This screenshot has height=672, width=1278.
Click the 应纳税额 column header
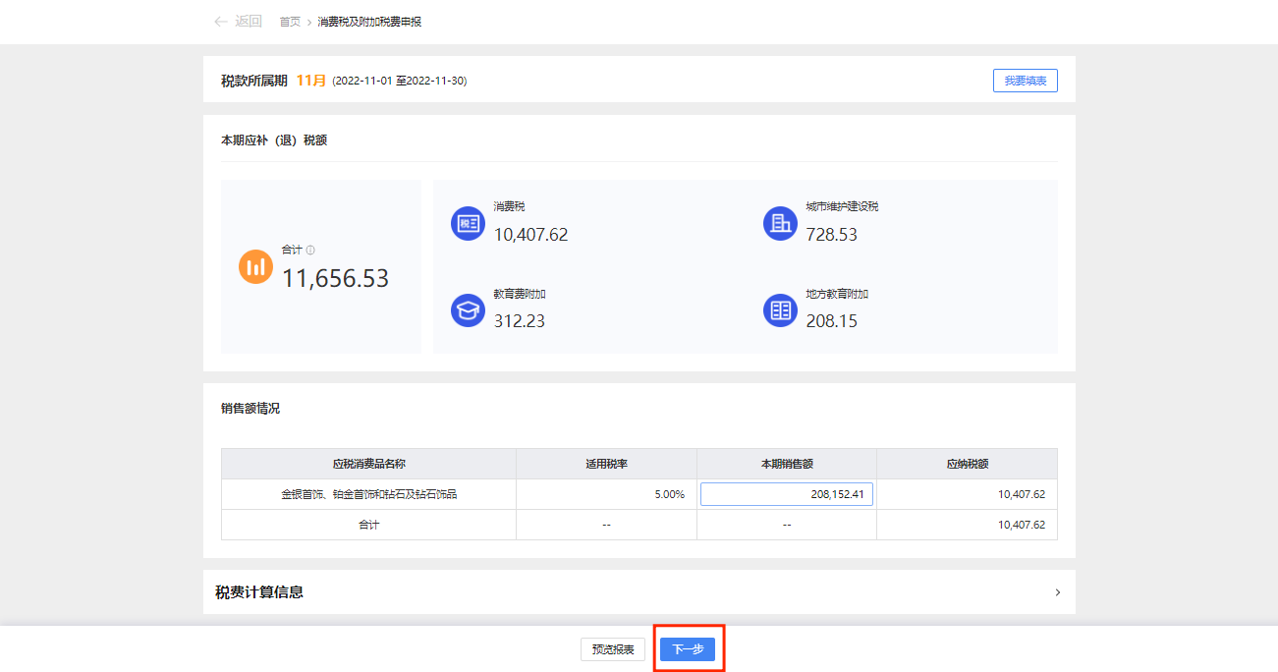pos(967,464)
